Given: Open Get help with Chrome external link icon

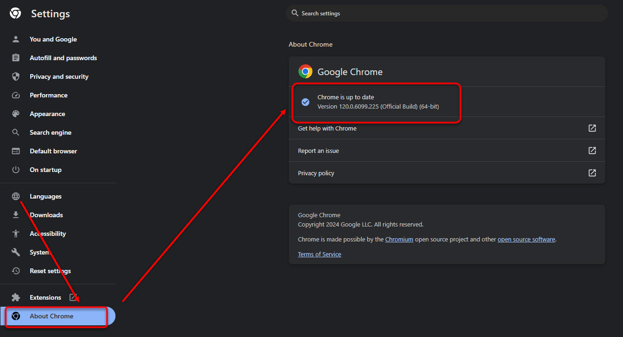Looking at the screenshot, I should coord(592,128).
